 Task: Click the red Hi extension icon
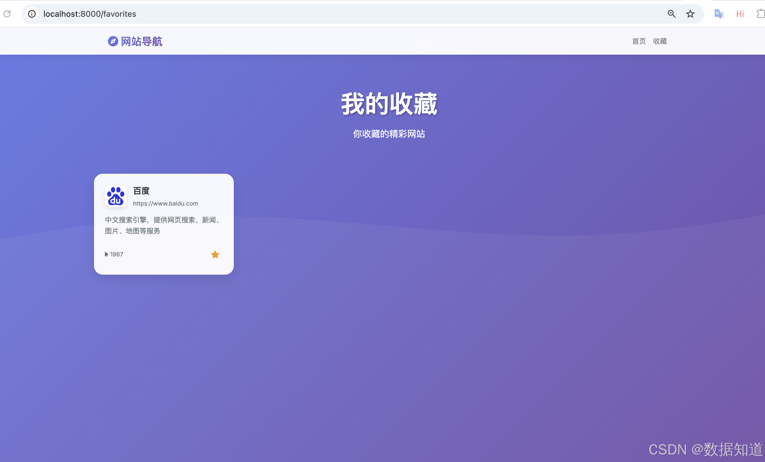tap(740, 14)
